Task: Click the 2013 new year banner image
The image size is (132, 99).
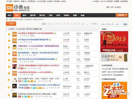Action: click(114, 42)
